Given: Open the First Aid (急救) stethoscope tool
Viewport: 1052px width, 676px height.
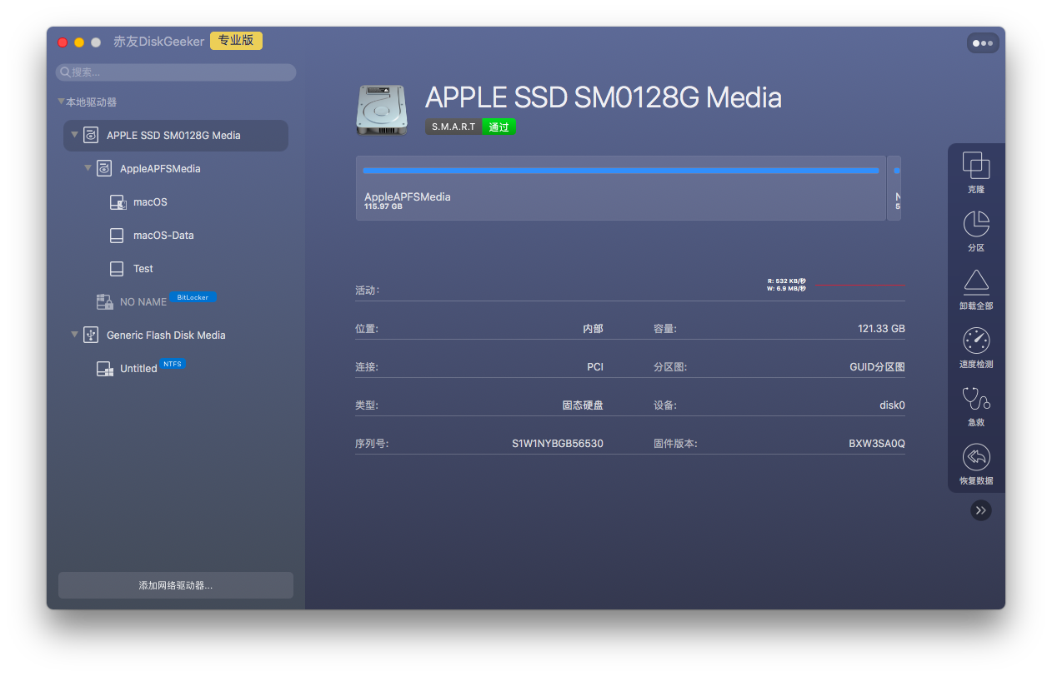Looking at the screenshot, I should (975, 399).
